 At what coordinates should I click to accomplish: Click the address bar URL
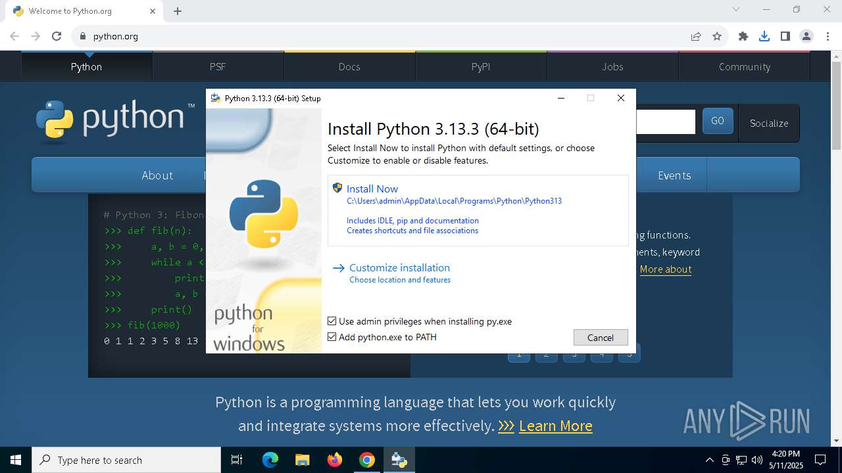(116, 36)
